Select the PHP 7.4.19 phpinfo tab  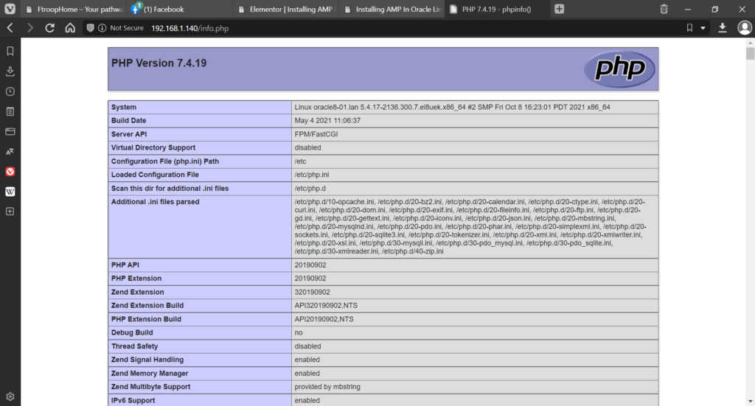pos(499,9)
